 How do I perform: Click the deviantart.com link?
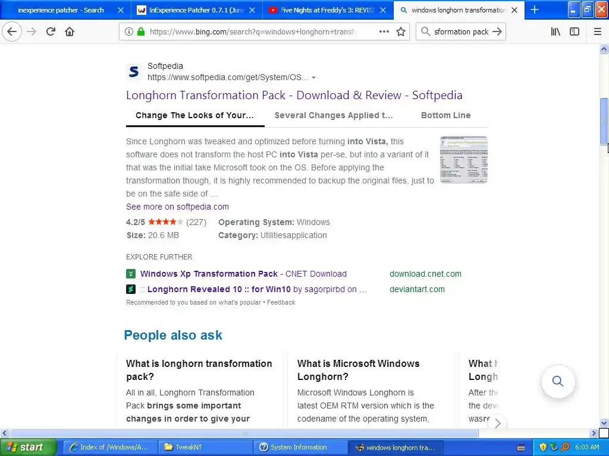click(417, 289)
